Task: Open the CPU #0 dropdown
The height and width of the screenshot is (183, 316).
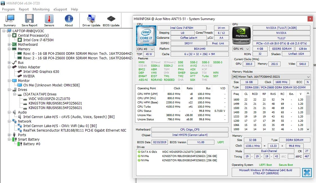Action: coord(145,49)
